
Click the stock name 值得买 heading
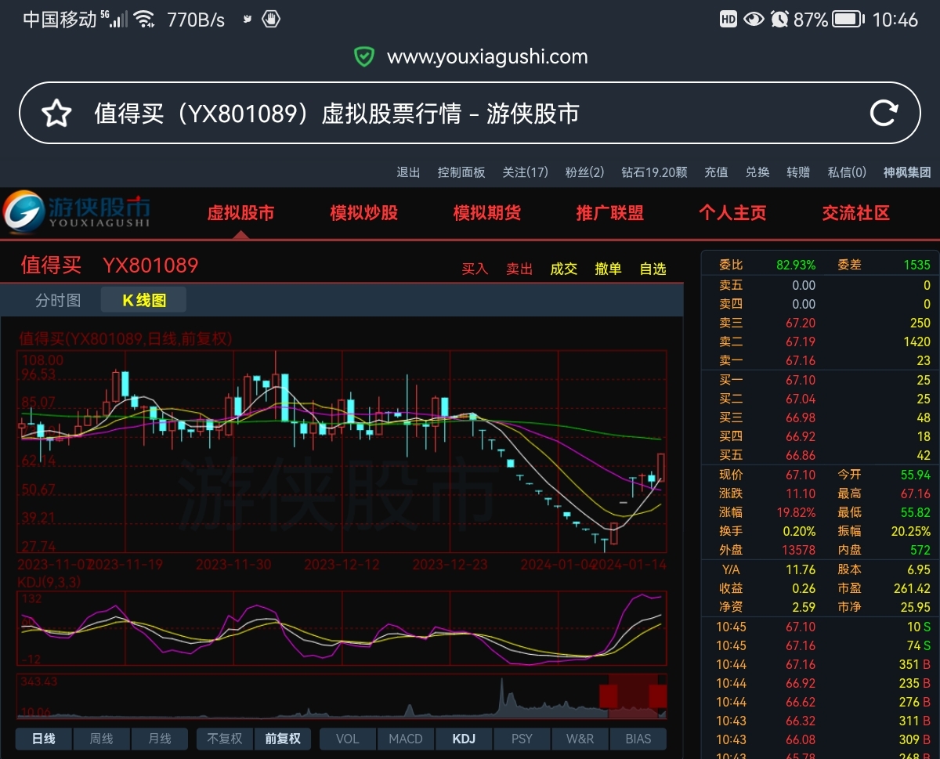tap(51, 265)
